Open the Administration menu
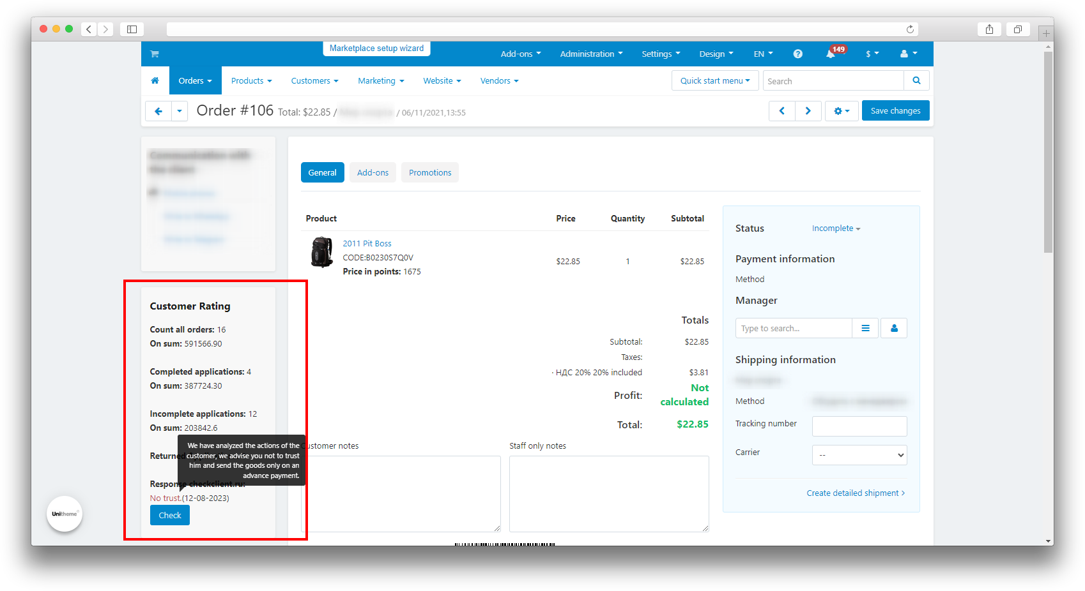This screenshot has width=1085, height=591. click(x=590, y=54)
